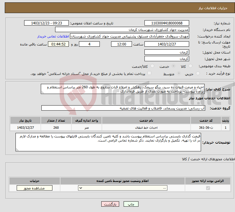Click the جزئیات اطلاعات نیاز page title
The height and width of the screenshot is (212, 235).
[213, 8]
